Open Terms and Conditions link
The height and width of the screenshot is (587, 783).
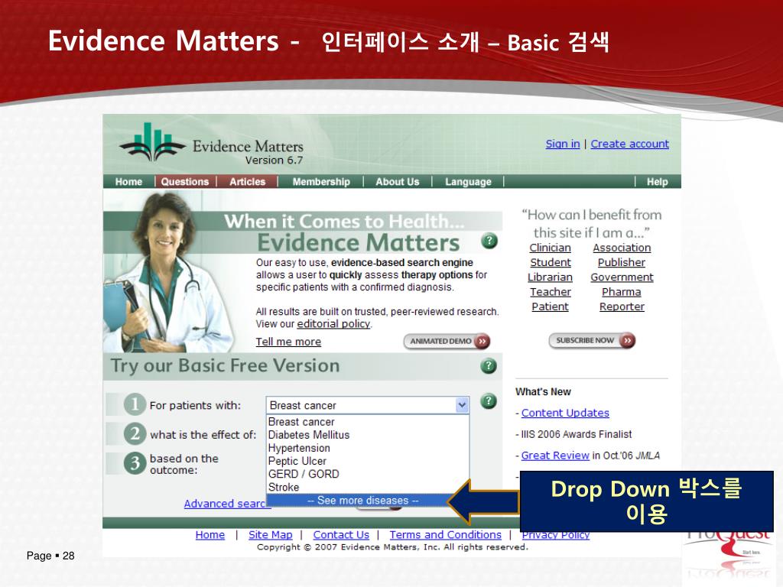[x=446, y=534]
